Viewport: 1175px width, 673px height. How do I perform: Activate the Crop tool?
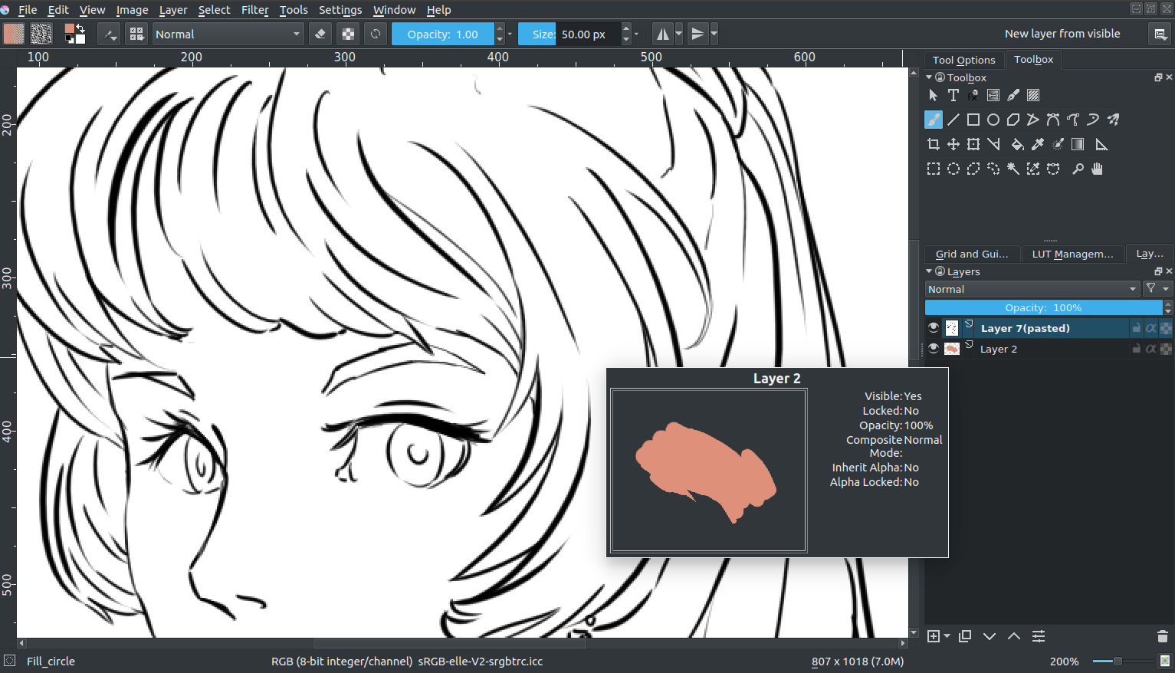click(933, 144)
